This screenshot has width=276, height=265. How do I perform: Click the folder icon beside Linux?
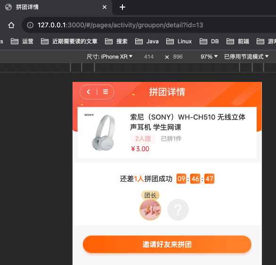[170, 41]
